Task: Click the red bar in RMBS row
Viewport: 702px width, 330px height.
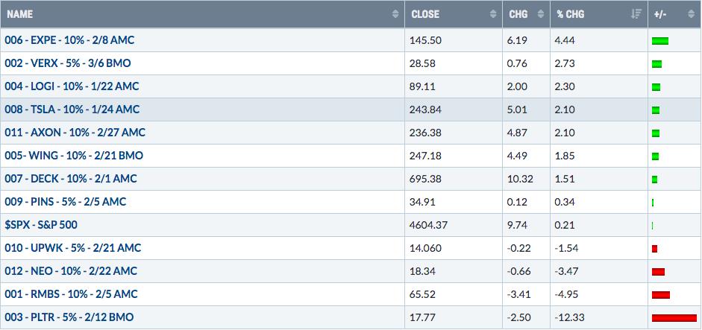Action: click(x=661, y=295)
